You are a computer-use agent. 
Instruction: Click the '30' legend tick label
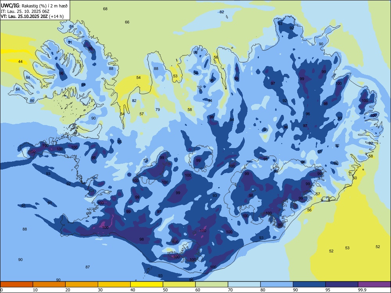(x=100, y=290)
